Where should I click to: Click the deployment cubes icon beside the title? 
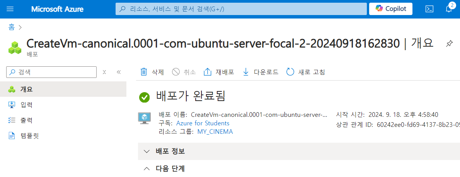click(x=15, y=48)
